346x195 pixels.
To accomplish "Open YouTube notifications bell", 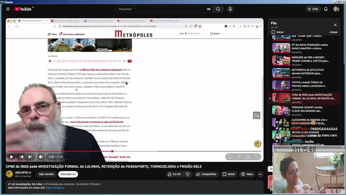I will coord(326,9).
